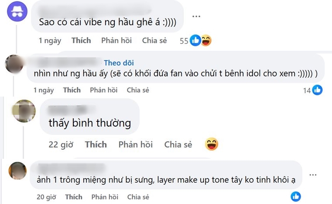Reply to the first comment via 'Phản hồi'
The image size is (332, 204).
coord(116,40)
